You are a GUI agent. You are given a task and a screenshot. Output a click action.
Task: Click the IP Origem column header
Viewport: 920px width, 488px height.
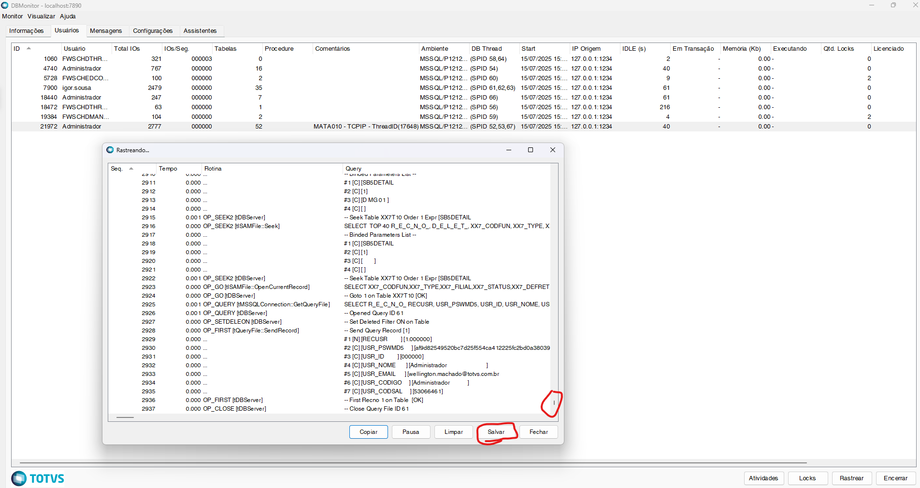click(x=595, y=49)
